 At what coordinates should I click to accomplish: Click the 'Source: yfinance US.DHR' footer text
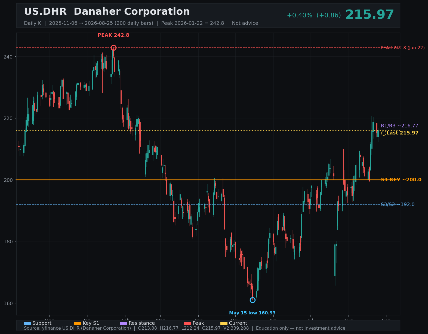pos(184,328)
